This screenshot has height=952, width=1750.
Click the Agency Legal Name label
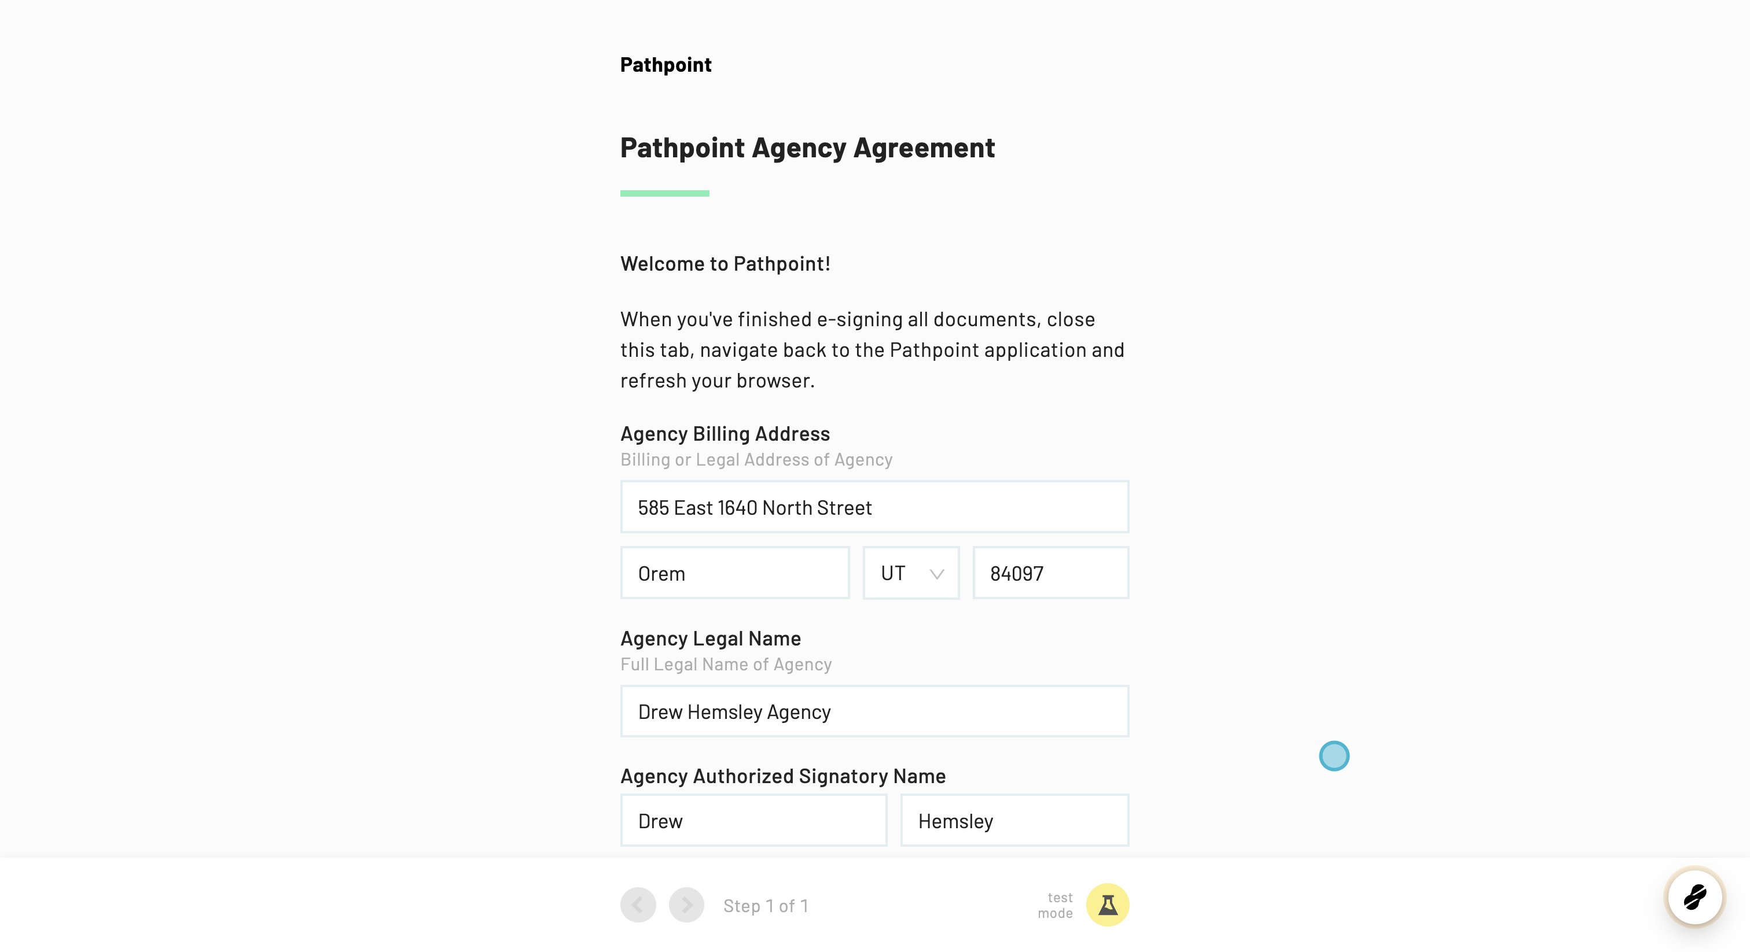click(711, 639)
